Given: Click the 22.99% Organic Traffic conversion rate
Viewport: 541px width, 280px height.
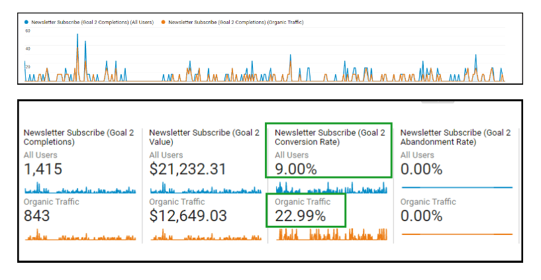Looking at the screenshot, I should coord(300,216).
